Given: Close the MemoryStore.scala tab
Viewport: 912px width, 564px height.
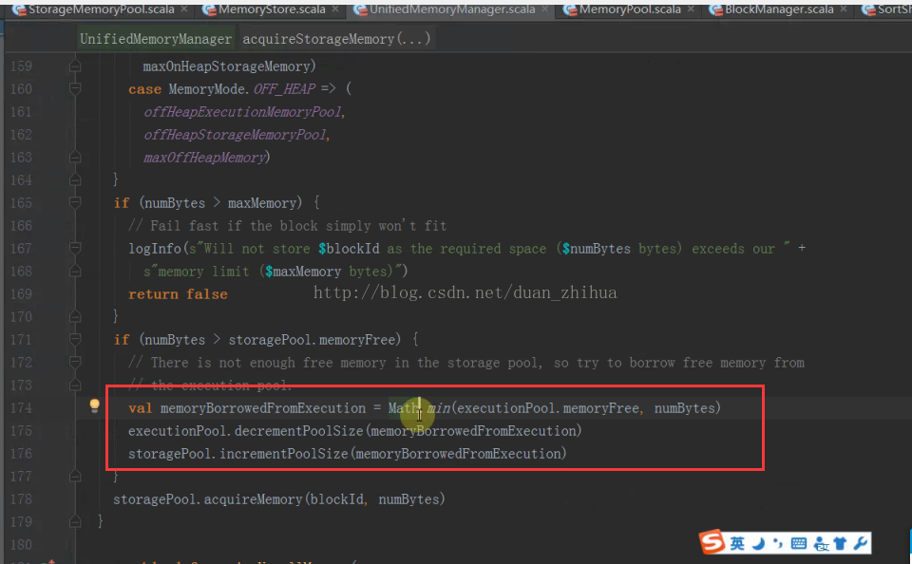Looking at the screenshot, I should pyautogui.click(x=335, y=9).
